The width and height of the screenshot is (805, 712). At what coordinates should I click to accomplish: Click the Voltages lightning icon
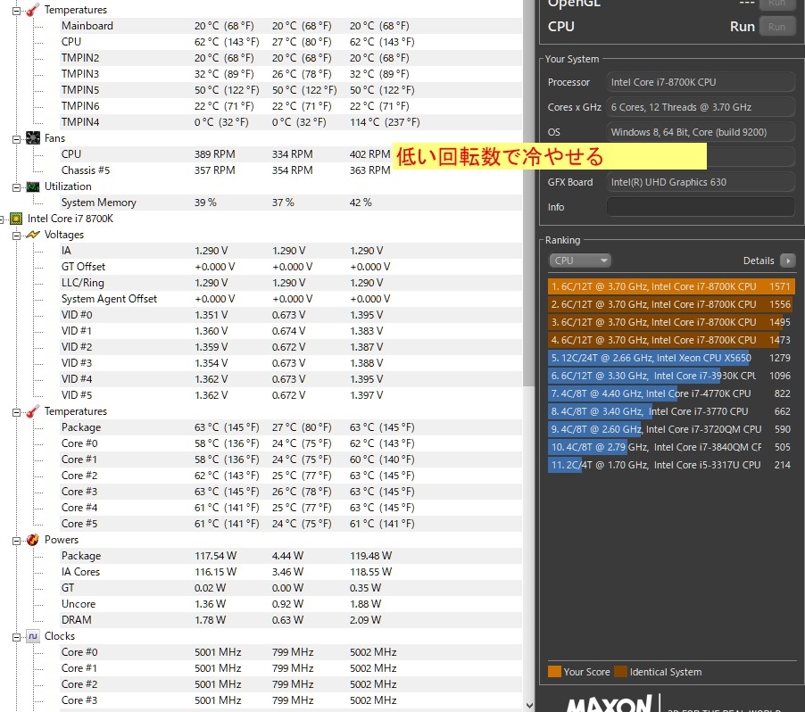pyautogui.click(x=33, y=235)
